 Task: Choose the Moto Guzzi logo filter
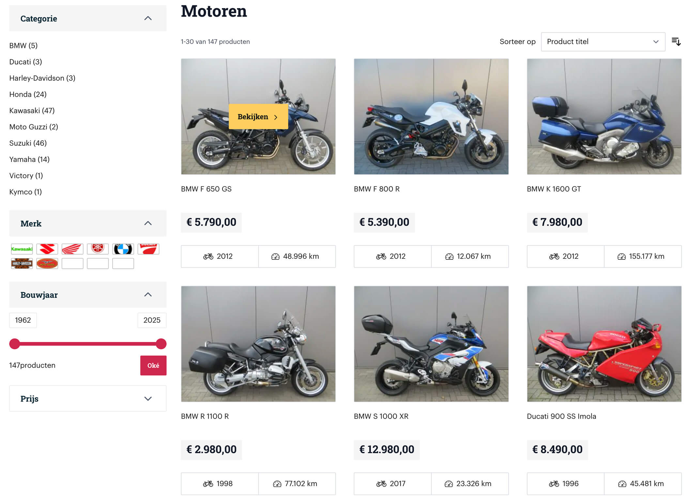[47, 263]
